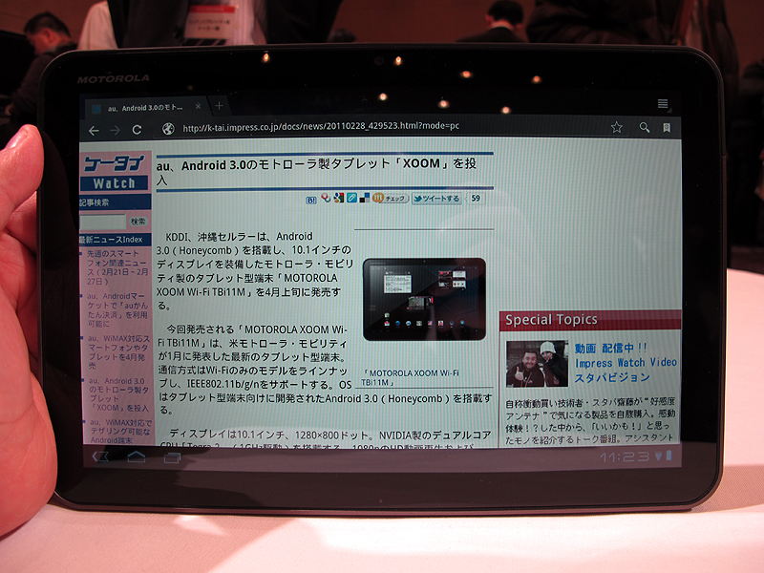Tap the Android home button

[x=137, y=456]
